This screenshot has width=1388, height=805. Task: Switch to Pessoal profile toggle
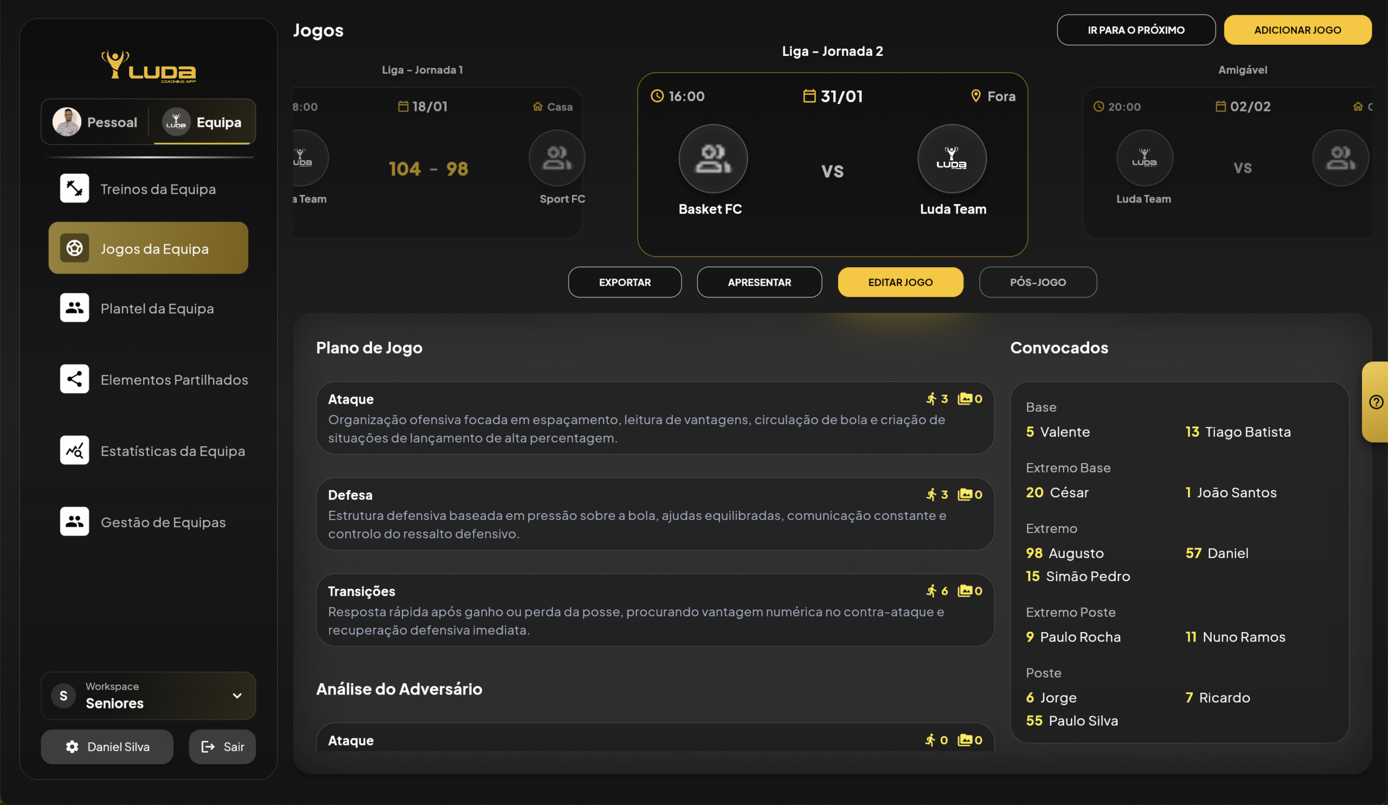(x=96, y=122)
